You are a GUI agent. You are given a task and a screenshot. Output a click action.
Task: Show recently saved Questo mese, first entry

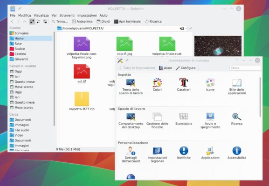[31, 82]
